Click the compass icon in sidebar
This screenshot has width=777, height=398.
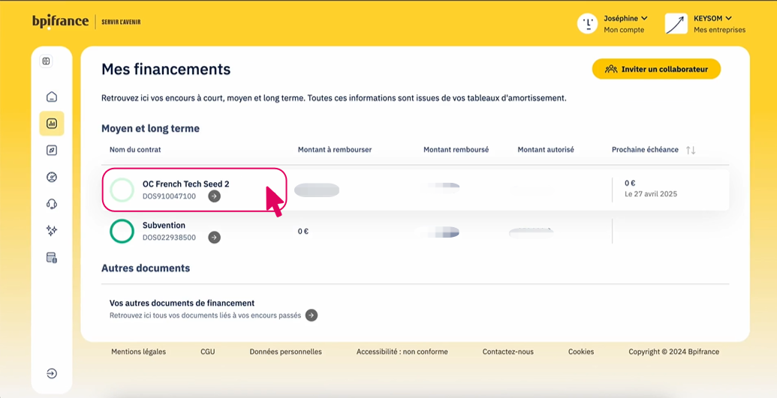52,151
